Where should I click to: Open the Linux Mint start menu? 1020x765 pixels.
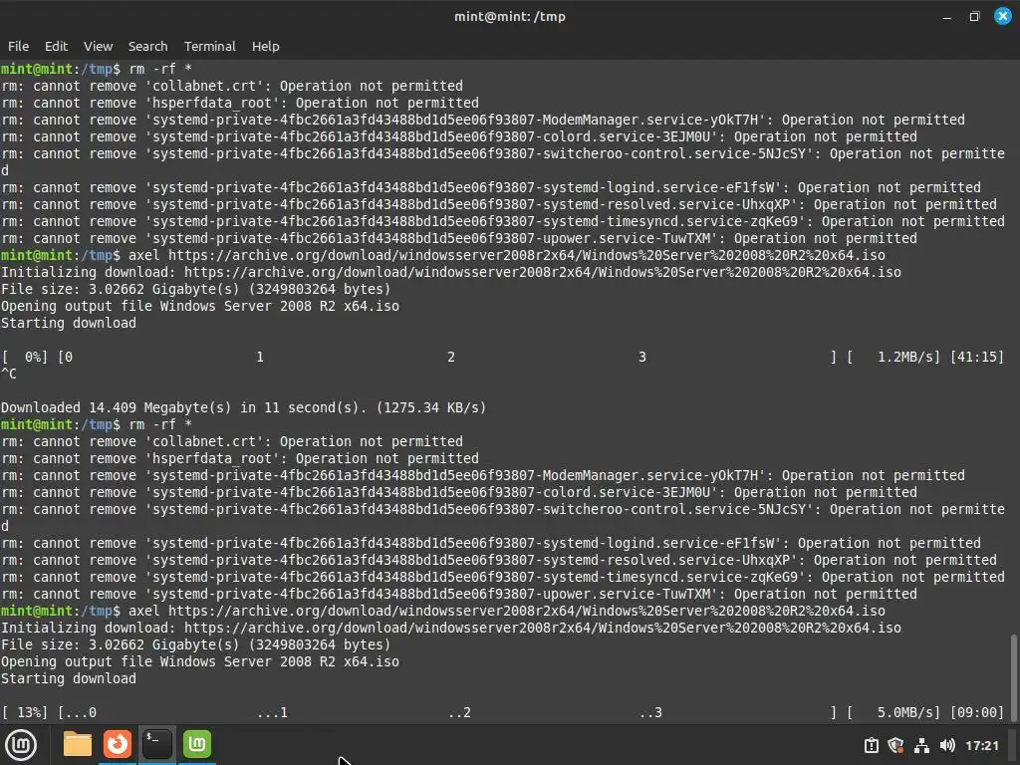22,745
